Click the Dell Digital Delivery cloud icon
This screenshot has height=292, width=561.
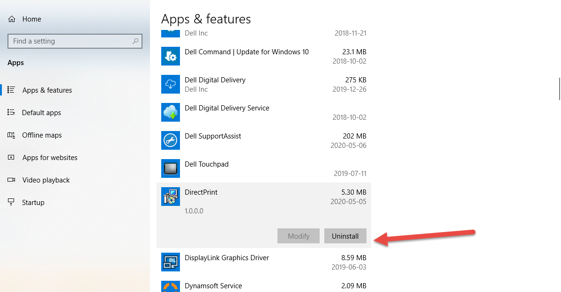pos(170,84)
